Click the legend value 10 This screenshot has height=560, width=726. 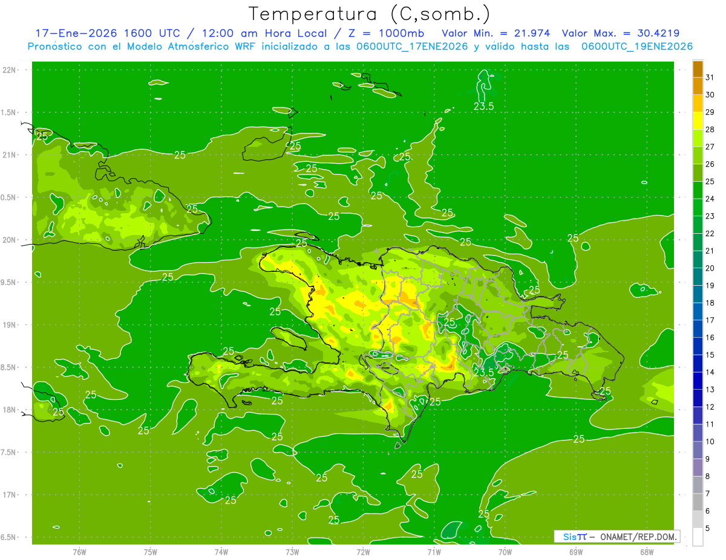(x=710, y=442)
